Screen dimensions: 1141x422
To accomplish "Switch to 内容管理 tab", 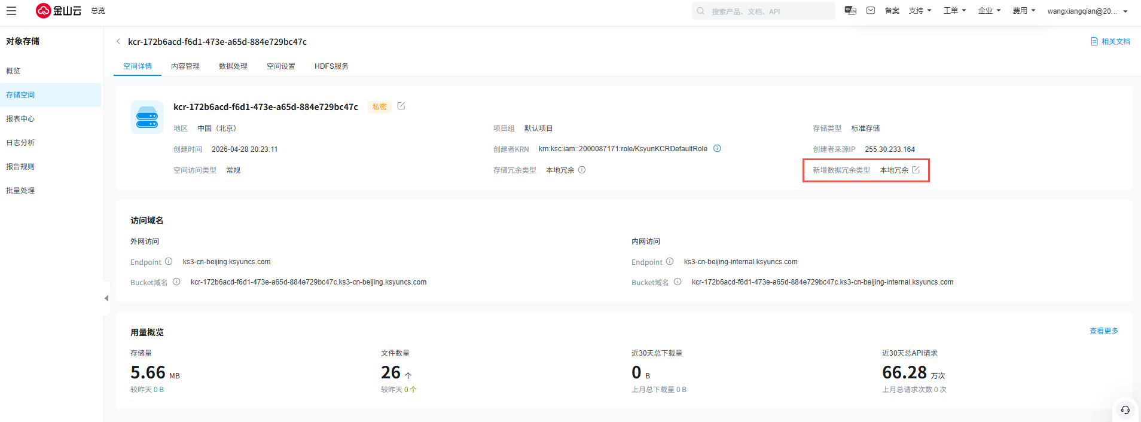I will pyautogui.click(x=185, y=66).
